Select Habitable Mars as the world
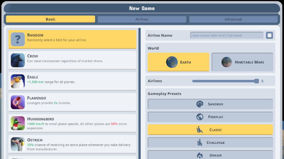 (242, 62)
